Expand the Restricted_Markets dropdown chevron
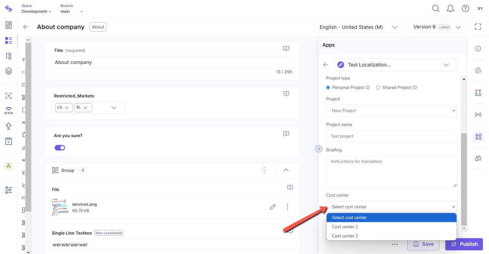This screenshot has width=489, height=254. point(113,108)
